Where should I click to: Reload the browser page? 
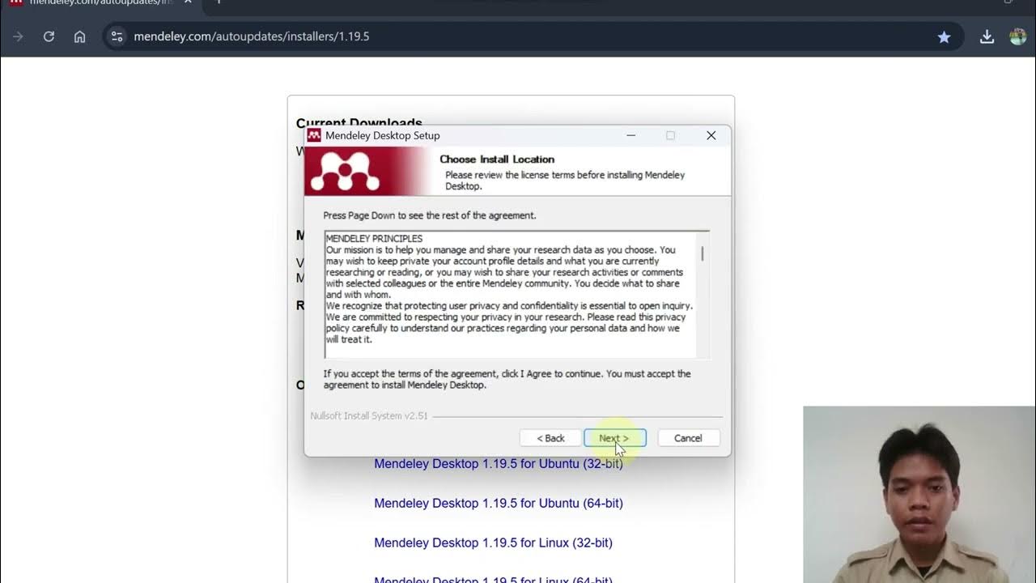point(49,36)
